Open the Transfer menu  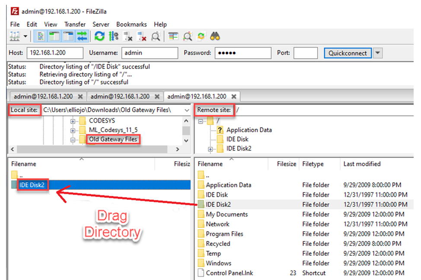75,25
